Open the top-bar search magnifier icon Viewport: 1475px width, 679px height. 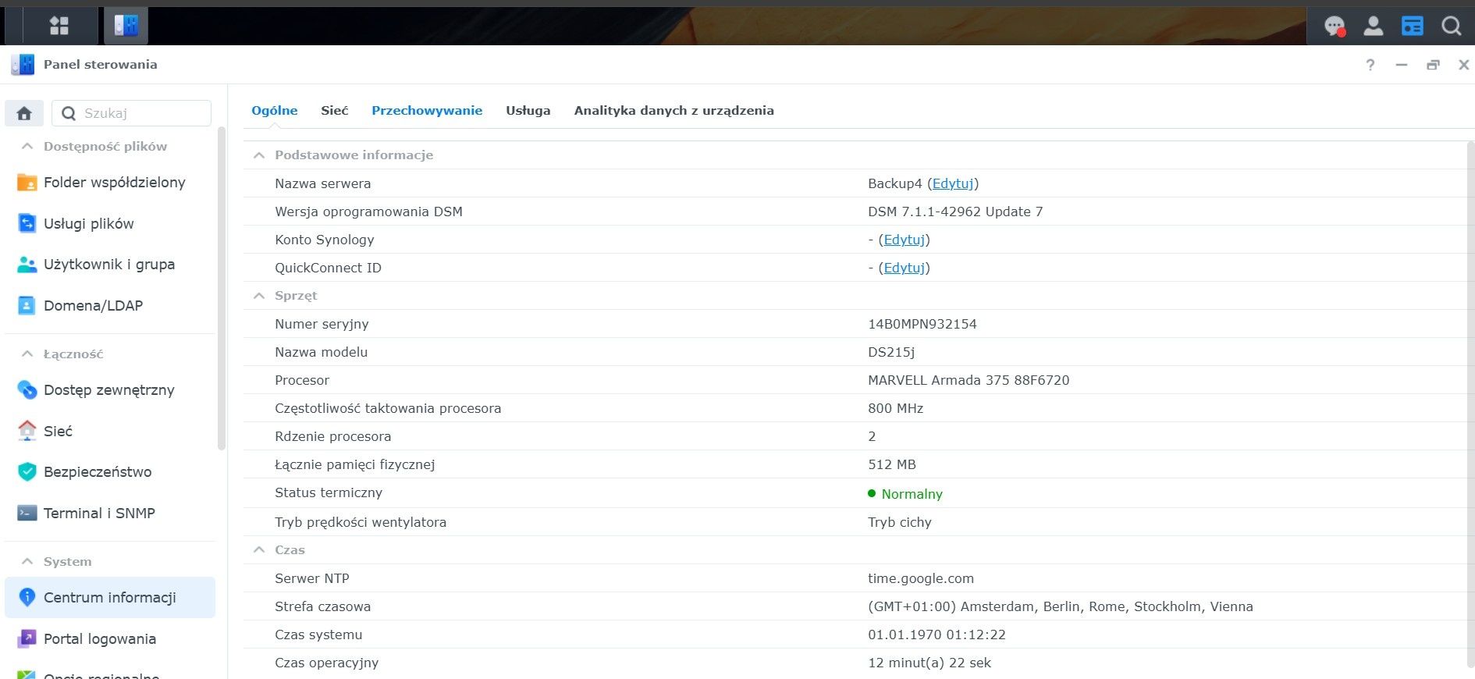(x=1452, y=27)
